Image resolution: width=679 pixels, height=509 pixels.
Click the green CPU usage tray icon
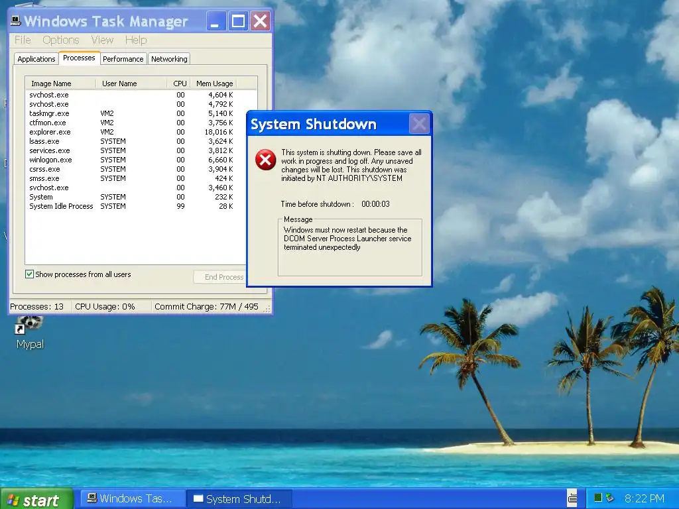point(598,498)
